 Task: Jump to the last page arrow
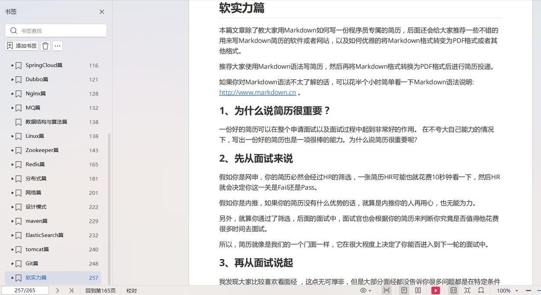[x=71, y=291]
